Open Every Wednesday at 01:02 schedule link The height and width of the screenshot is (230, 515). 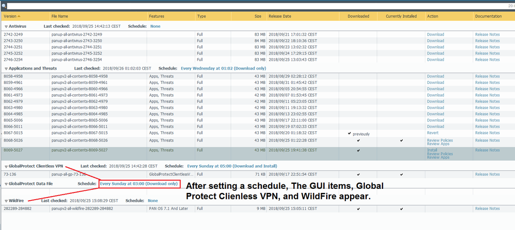click(223, 68)
